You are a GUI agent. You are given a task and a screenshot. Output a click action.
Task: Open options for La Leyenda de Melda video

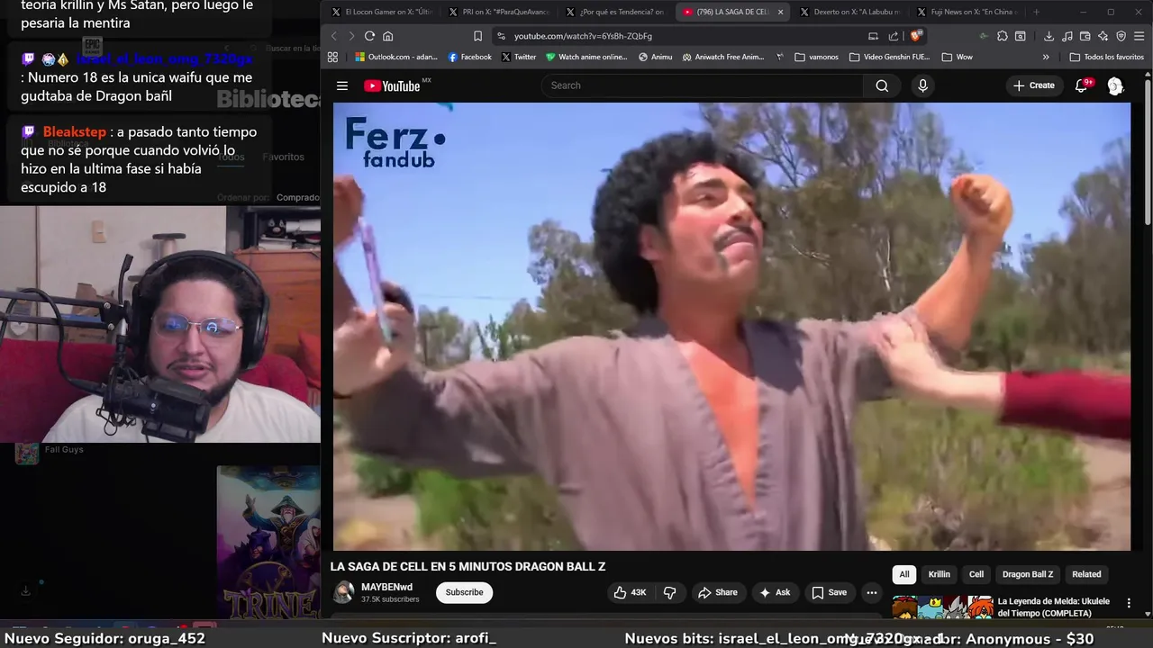coord(1129,603)
